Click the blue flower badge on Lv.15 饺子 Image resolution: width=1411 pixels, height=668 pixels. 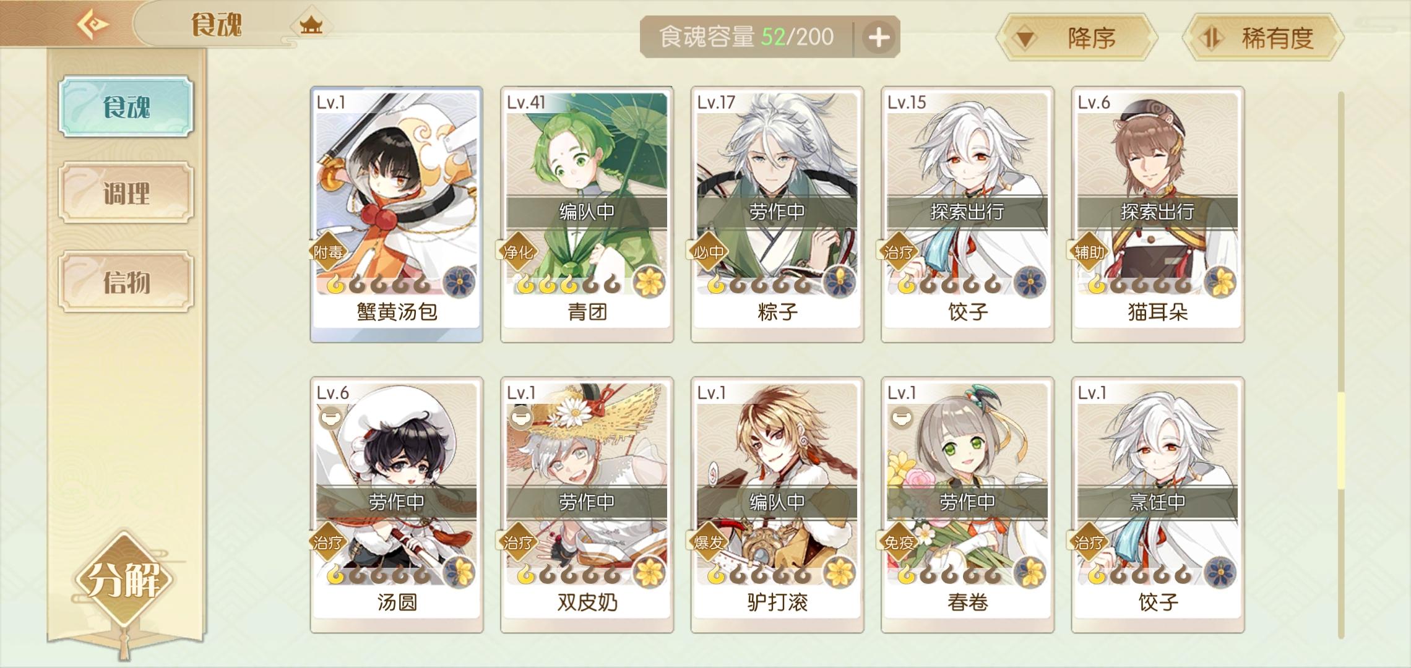coord(1030,282)
